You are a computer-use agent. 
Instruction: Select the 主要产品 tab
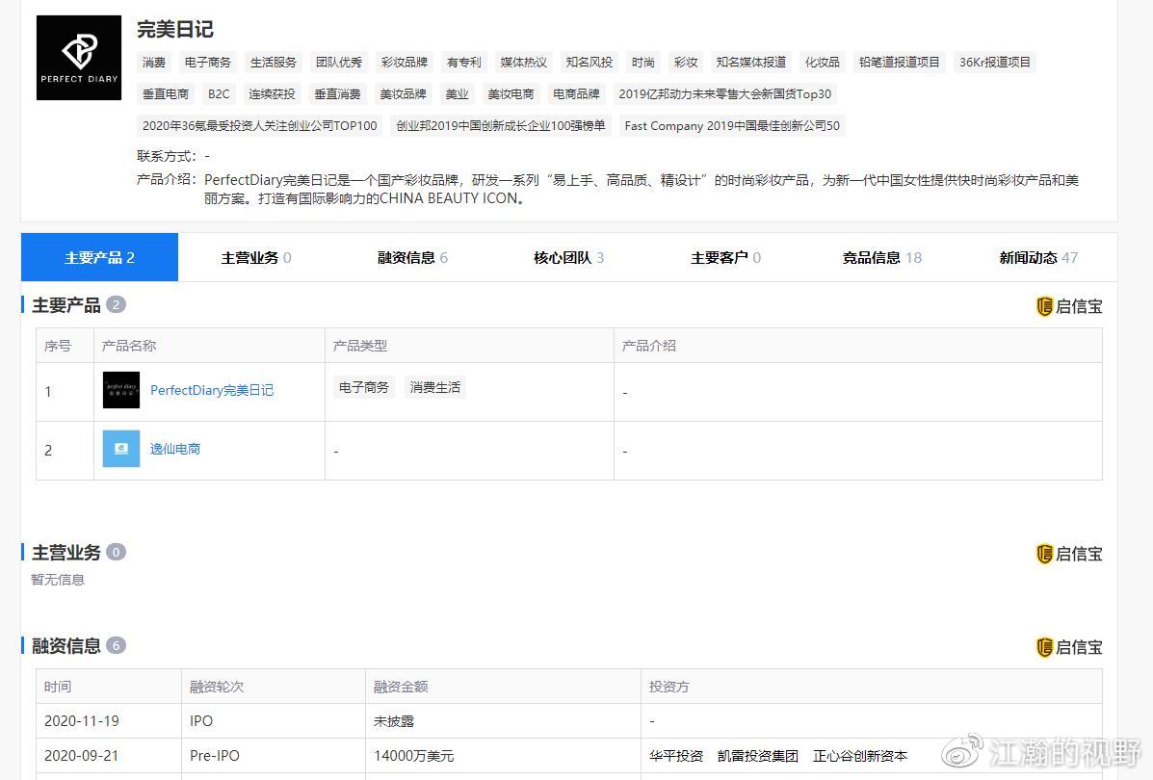(99, 257)
